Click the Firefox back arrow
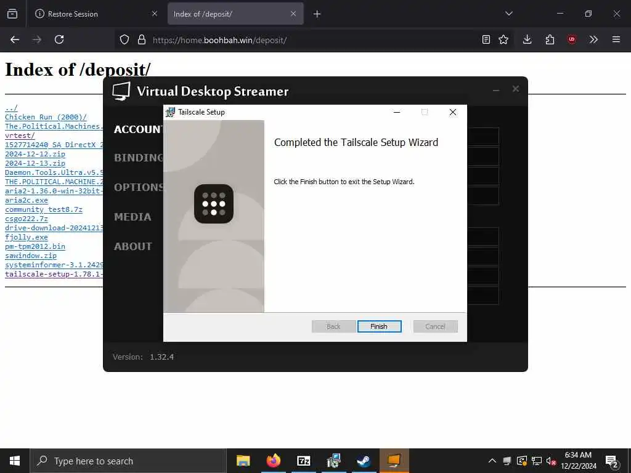 click(x=15, y=39)
